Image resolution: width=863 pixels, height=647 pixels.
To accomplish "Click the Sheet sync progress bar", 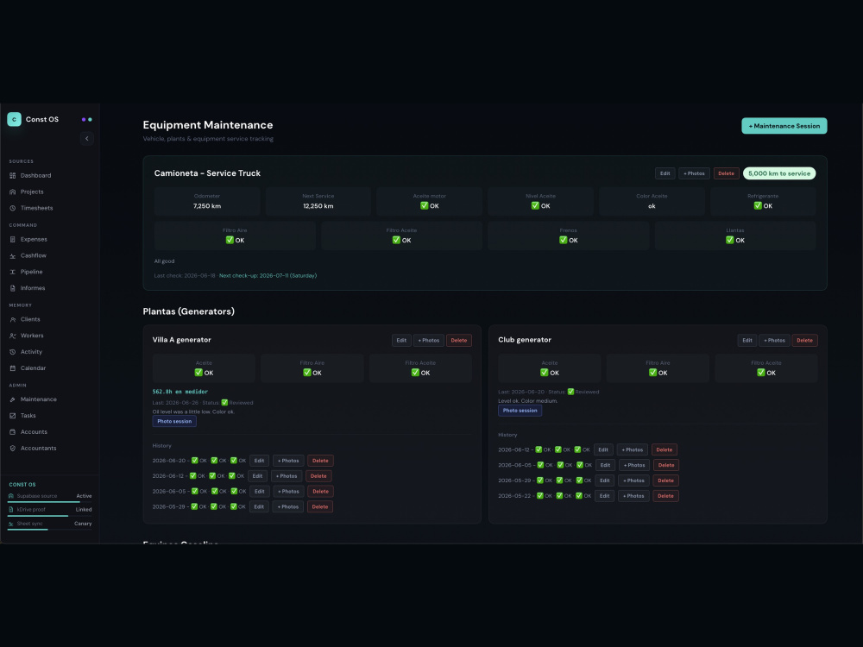I will (x=49, y=530).
